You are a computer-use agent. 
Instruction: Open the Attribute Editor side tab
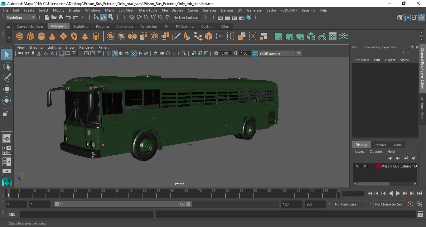[422, 109]
